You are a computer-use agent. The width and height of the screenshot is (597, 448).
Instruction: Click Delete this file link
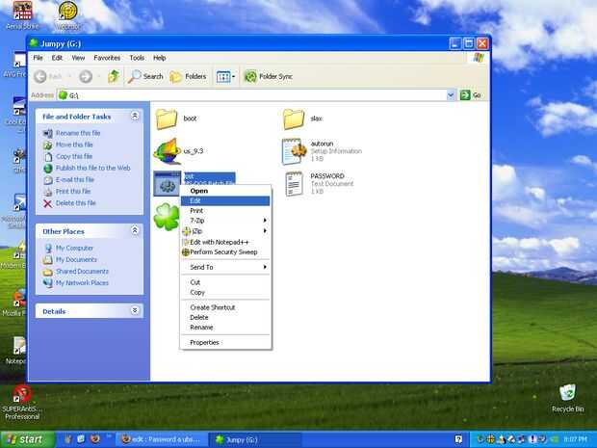pyautogui.click(x=75, y=203)
